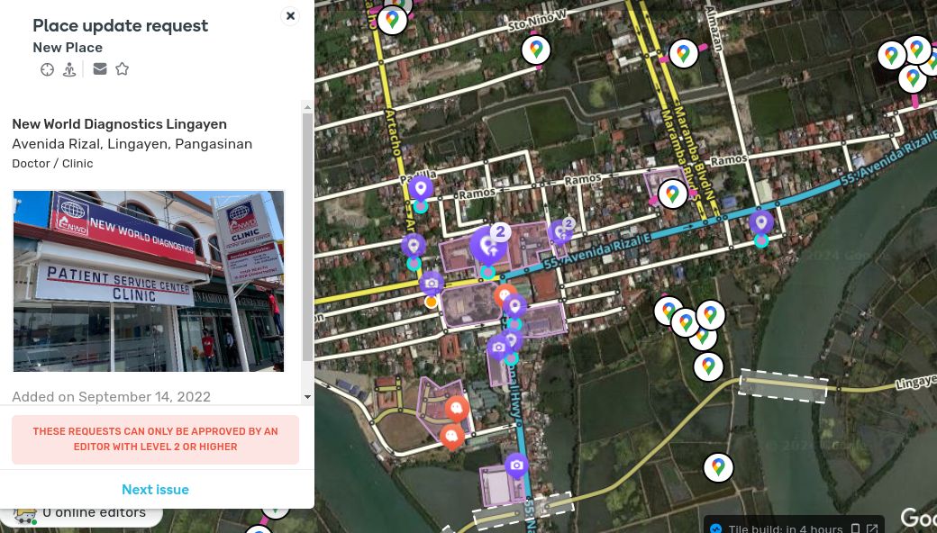Click the panel's vertical scrollbar thumb
This screenshot has width=937, height=533.
click(307, 238)
